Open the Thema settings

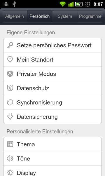pos(52,144)
